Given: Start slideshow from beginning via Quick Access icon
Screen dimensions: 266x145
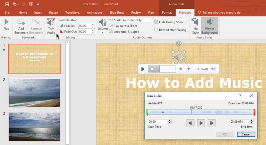Looking at the screenshot, I should click(31, 4).
